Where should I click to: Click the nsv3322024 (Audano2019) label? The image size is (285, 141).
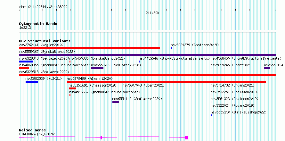click(x=232, y=105)
